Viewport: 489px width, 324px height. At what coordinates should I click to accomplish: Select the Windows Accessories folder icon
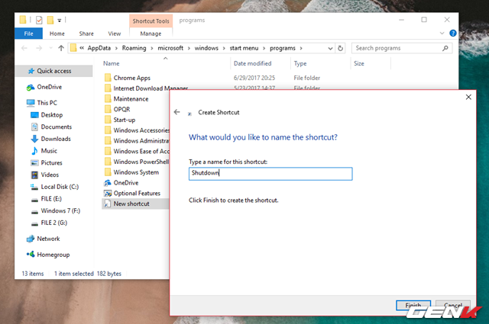108,130
